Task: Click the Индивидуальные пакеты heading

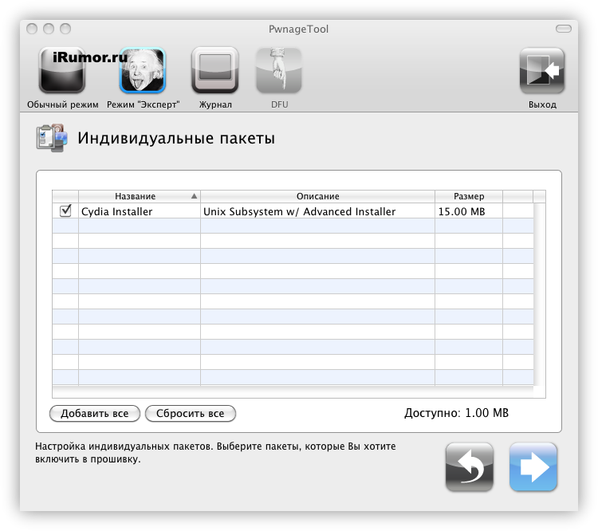Action: tap(176, 138)
